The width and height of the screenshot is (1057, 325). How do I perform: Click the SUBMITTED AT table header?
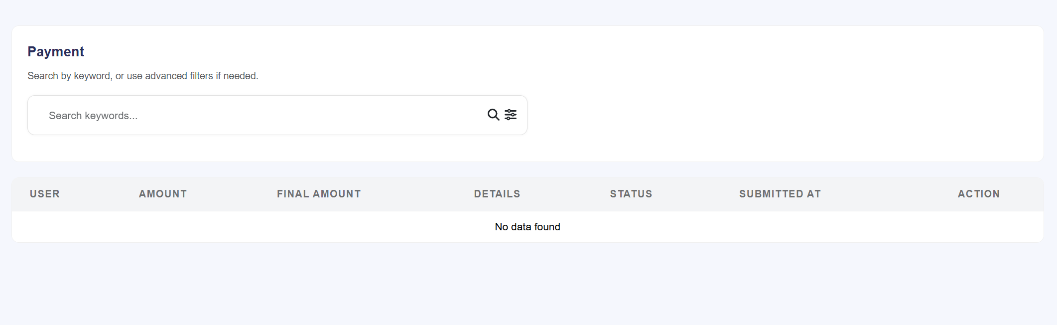tap(780, 194)
